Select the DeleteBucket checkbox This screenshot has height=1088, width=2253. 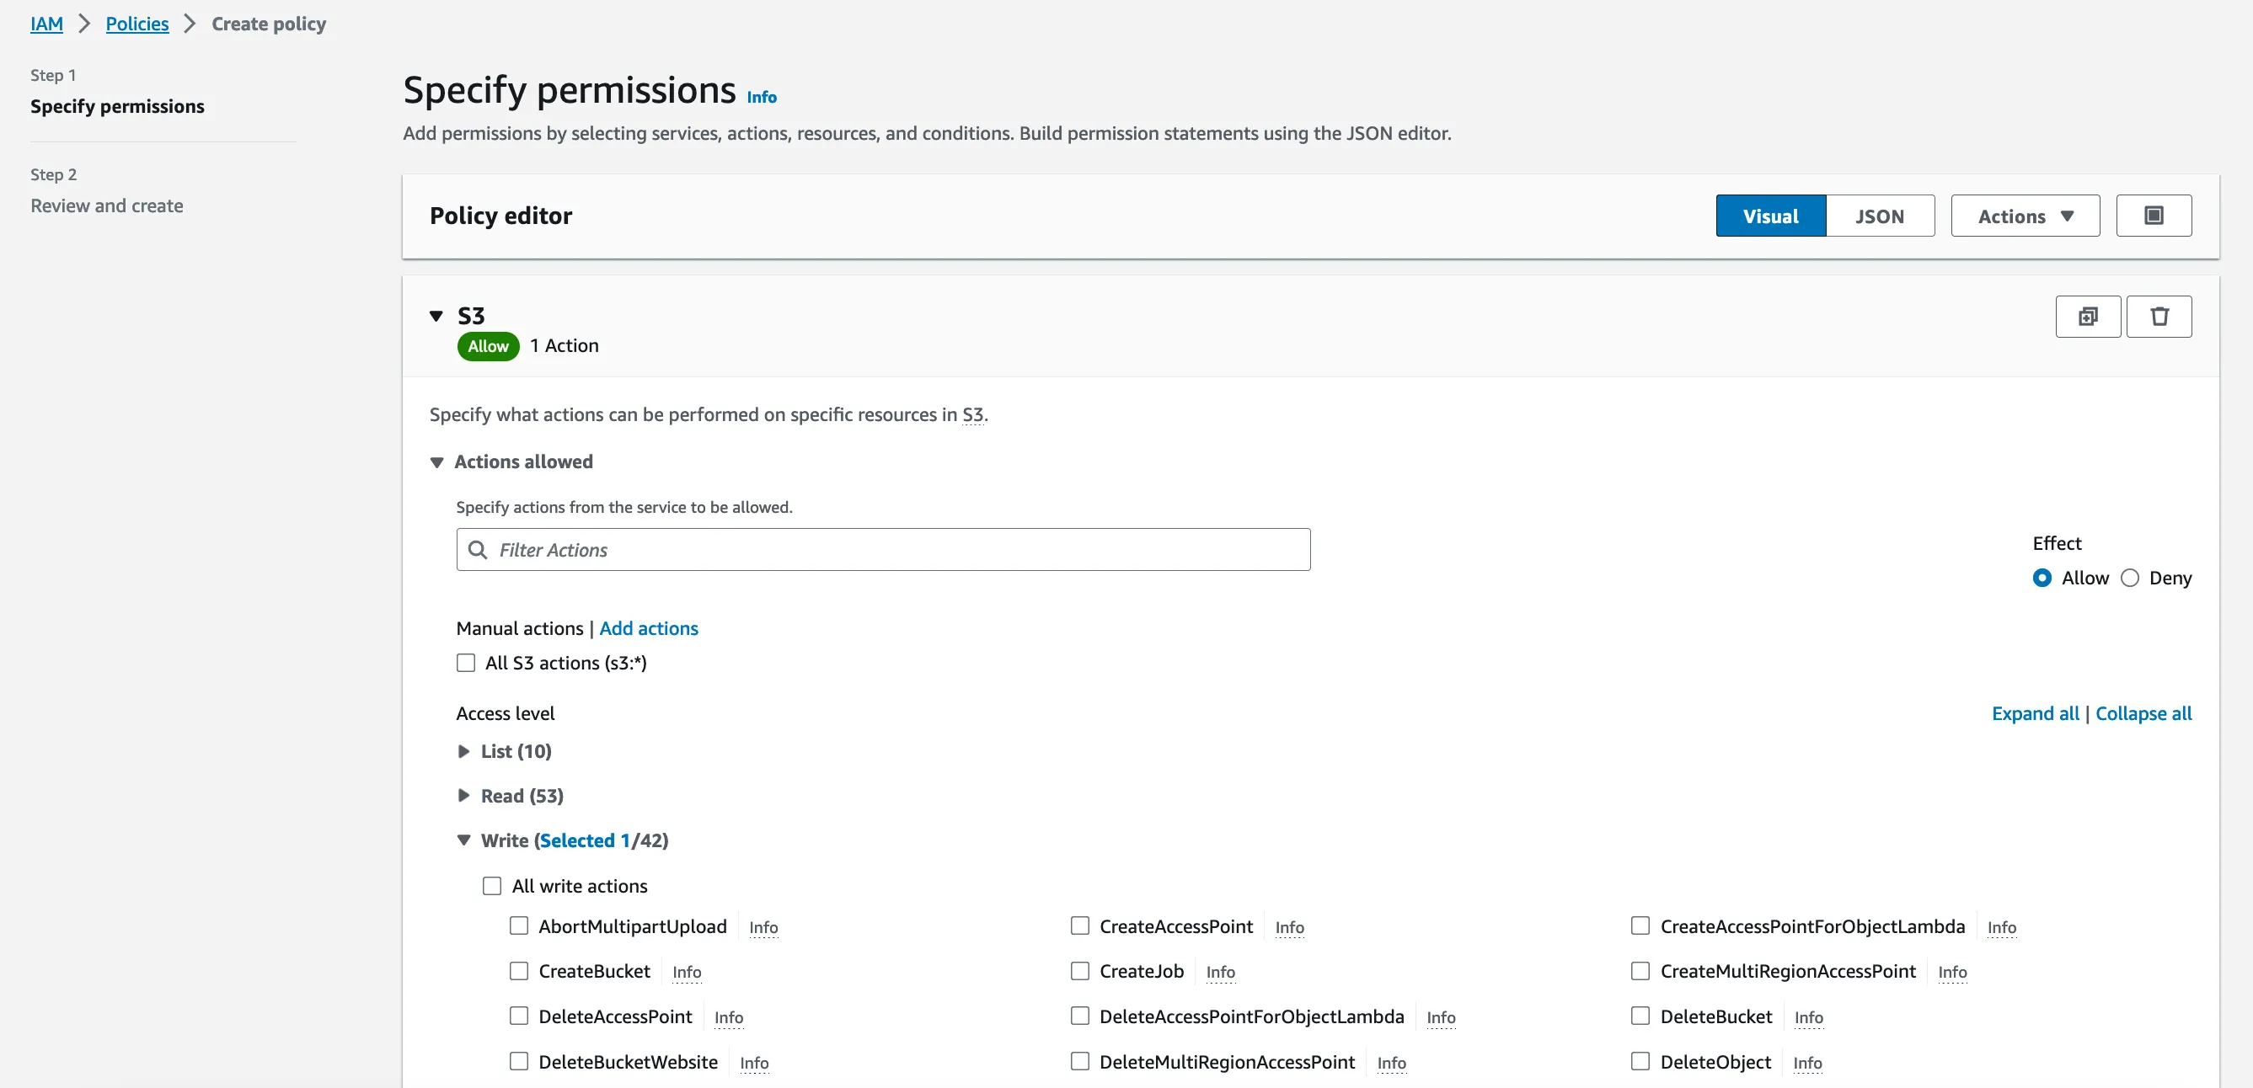click(1640, 1016)
